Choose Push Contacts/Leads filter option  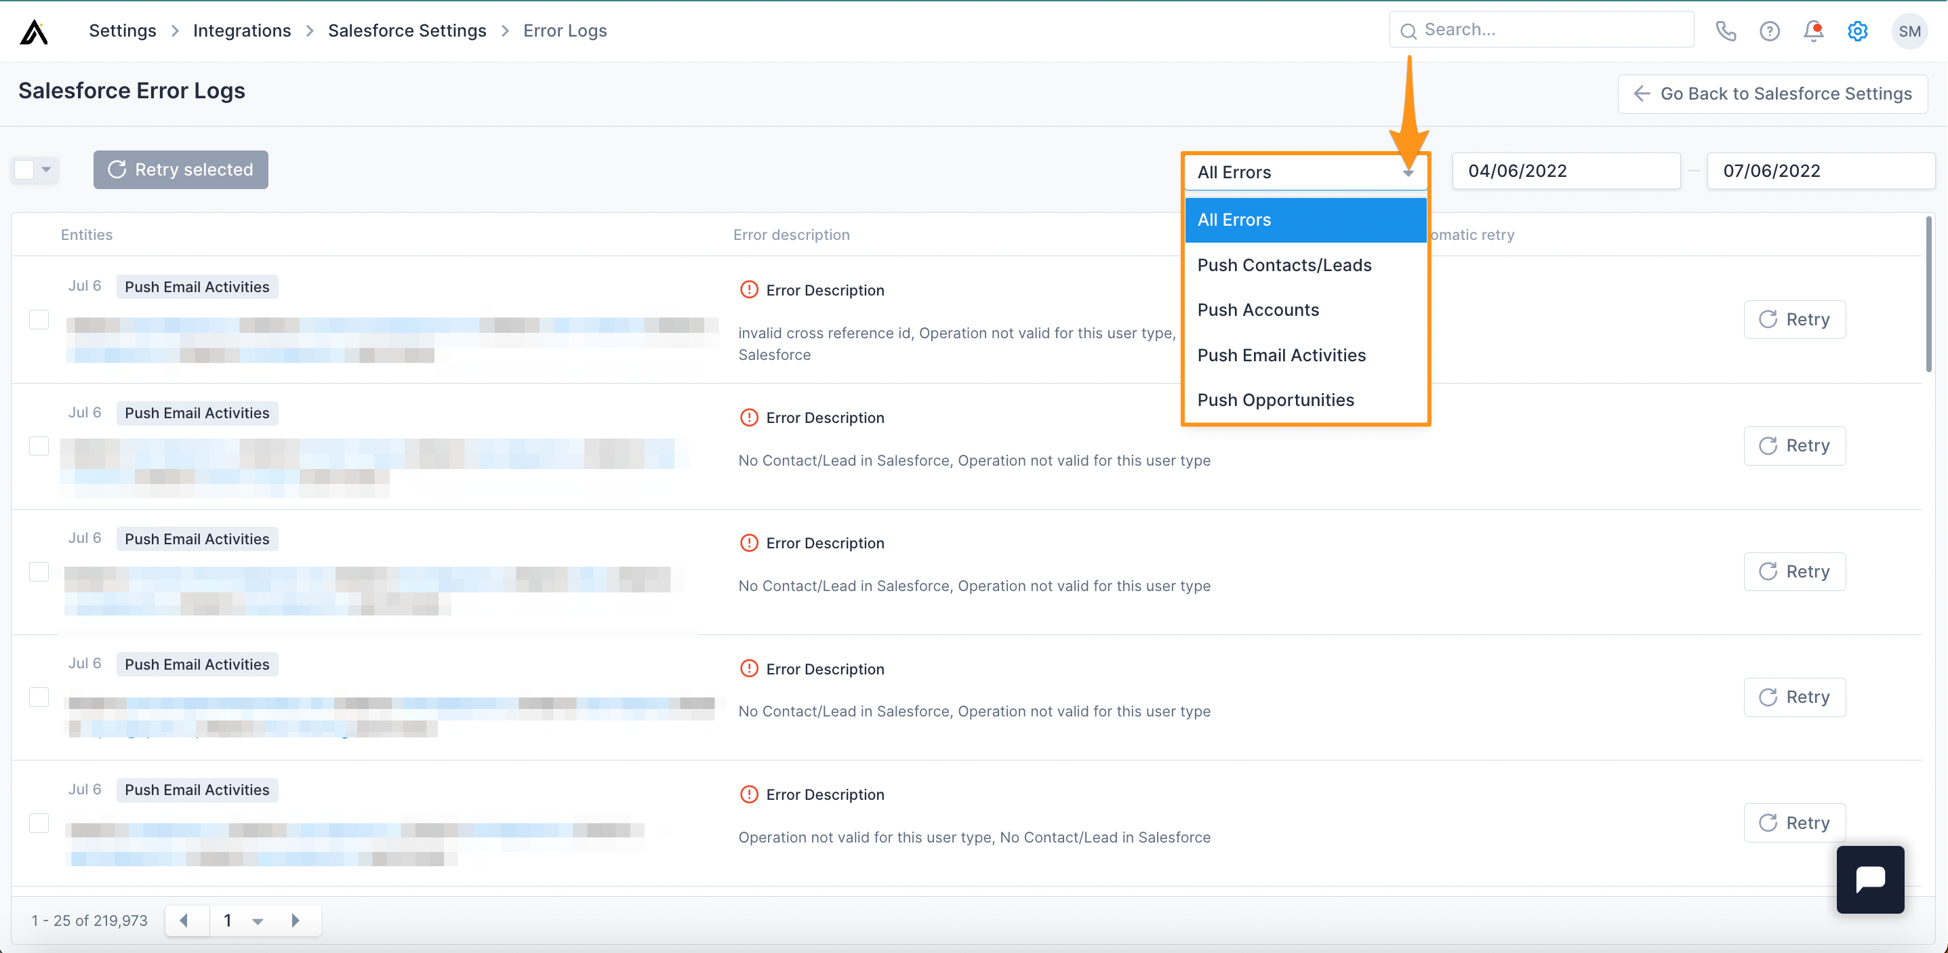point(1305,265)
